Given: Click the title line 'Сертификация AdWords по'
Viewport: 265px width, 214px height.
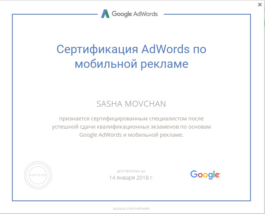Looking at the screenshot, I should pos(131,49).
